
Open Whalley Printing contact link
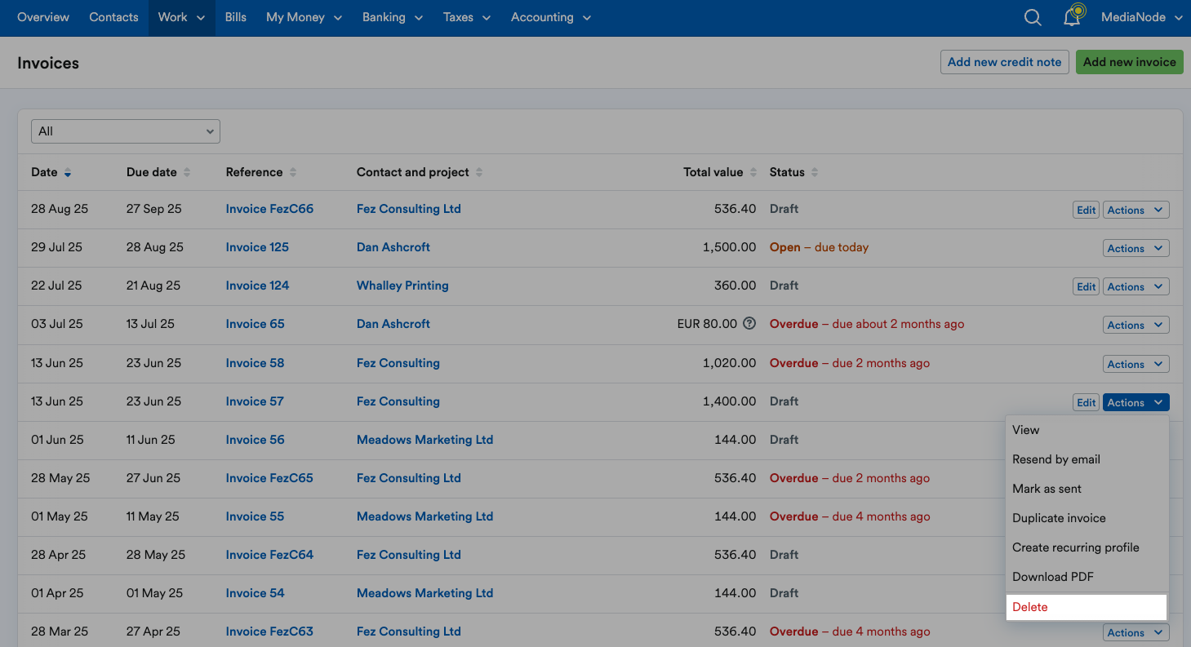coord(402,286)
